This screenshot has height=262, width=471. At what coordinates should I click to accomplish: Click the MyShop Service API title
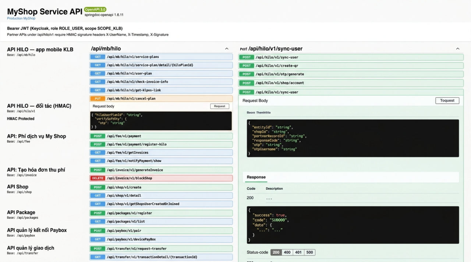click(45, 12)
